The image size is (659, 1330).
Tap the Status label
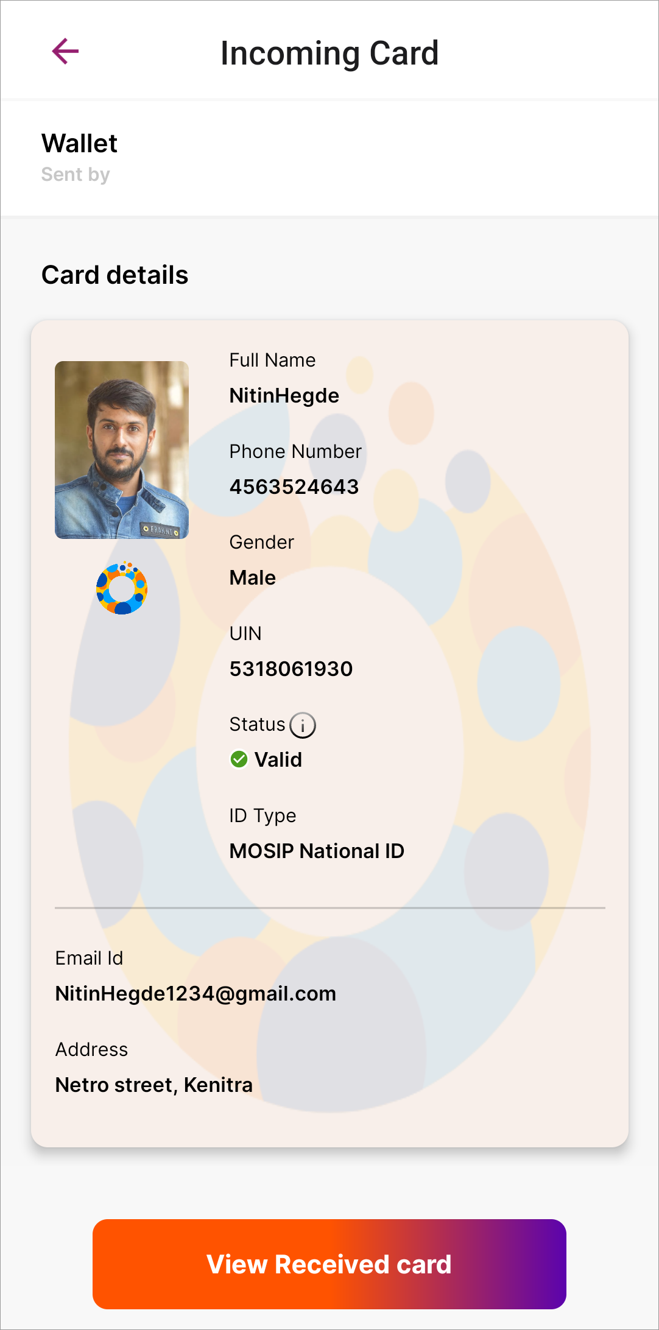click(257, 725)
